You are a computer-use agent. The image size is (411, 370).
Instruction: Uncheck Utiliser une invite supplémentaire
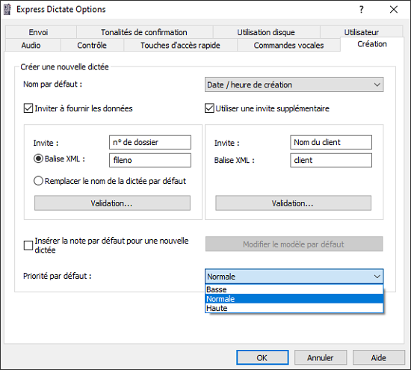(209, 108)
